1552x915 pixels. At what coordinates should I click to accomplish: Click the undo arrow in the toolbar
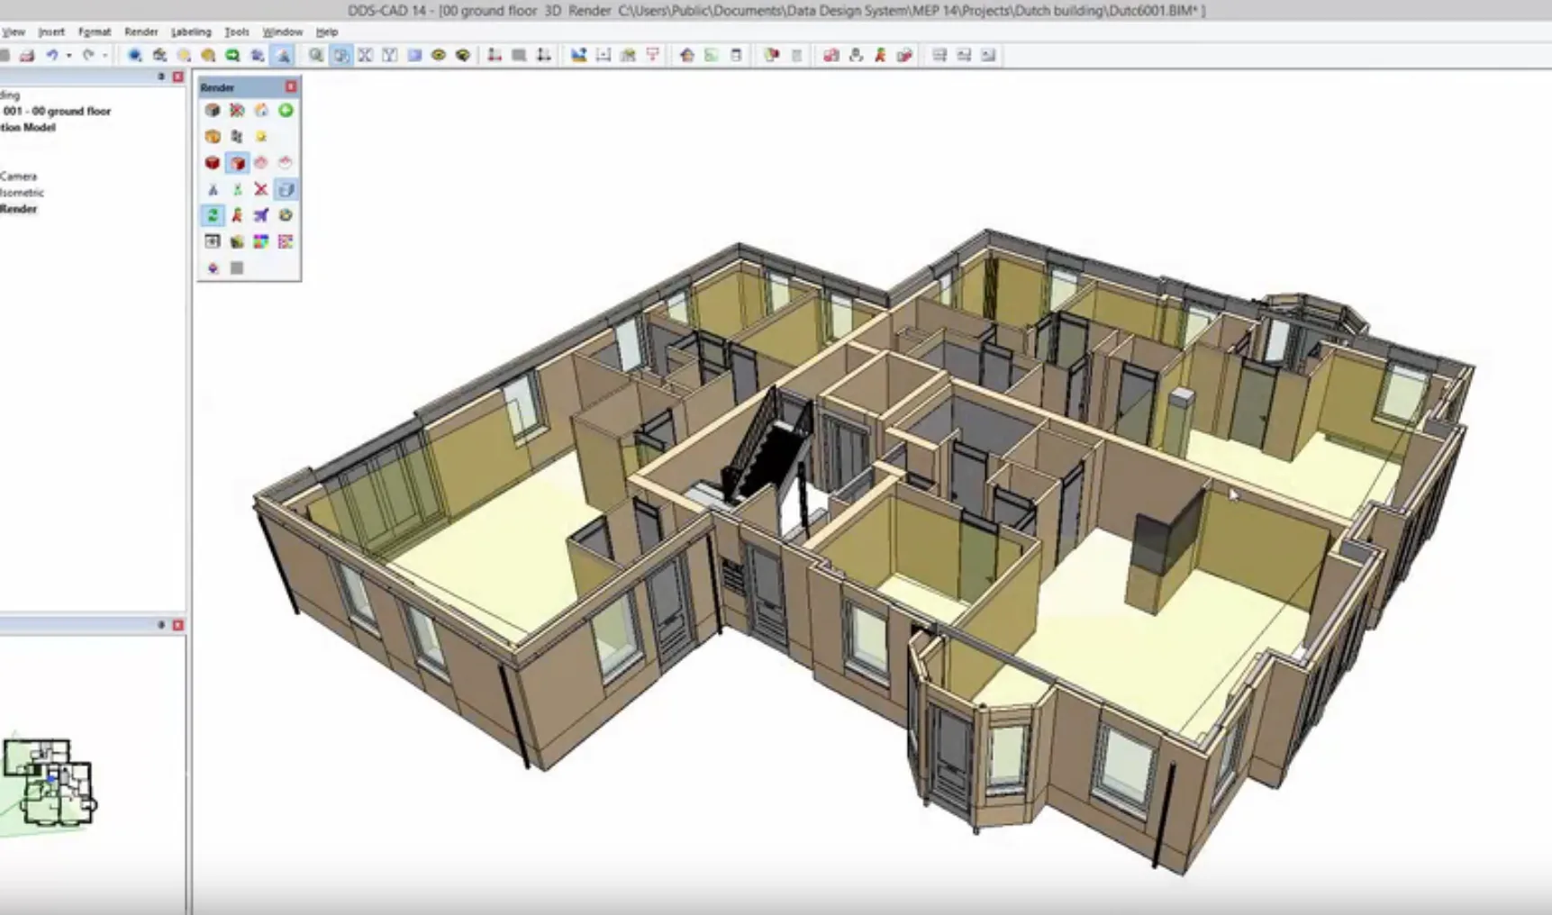pyautogui.click(x=52, y=56)
